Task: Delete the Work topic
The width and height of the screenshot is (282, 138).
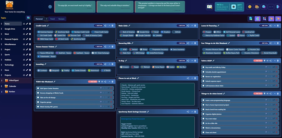Action: point(30,34)
